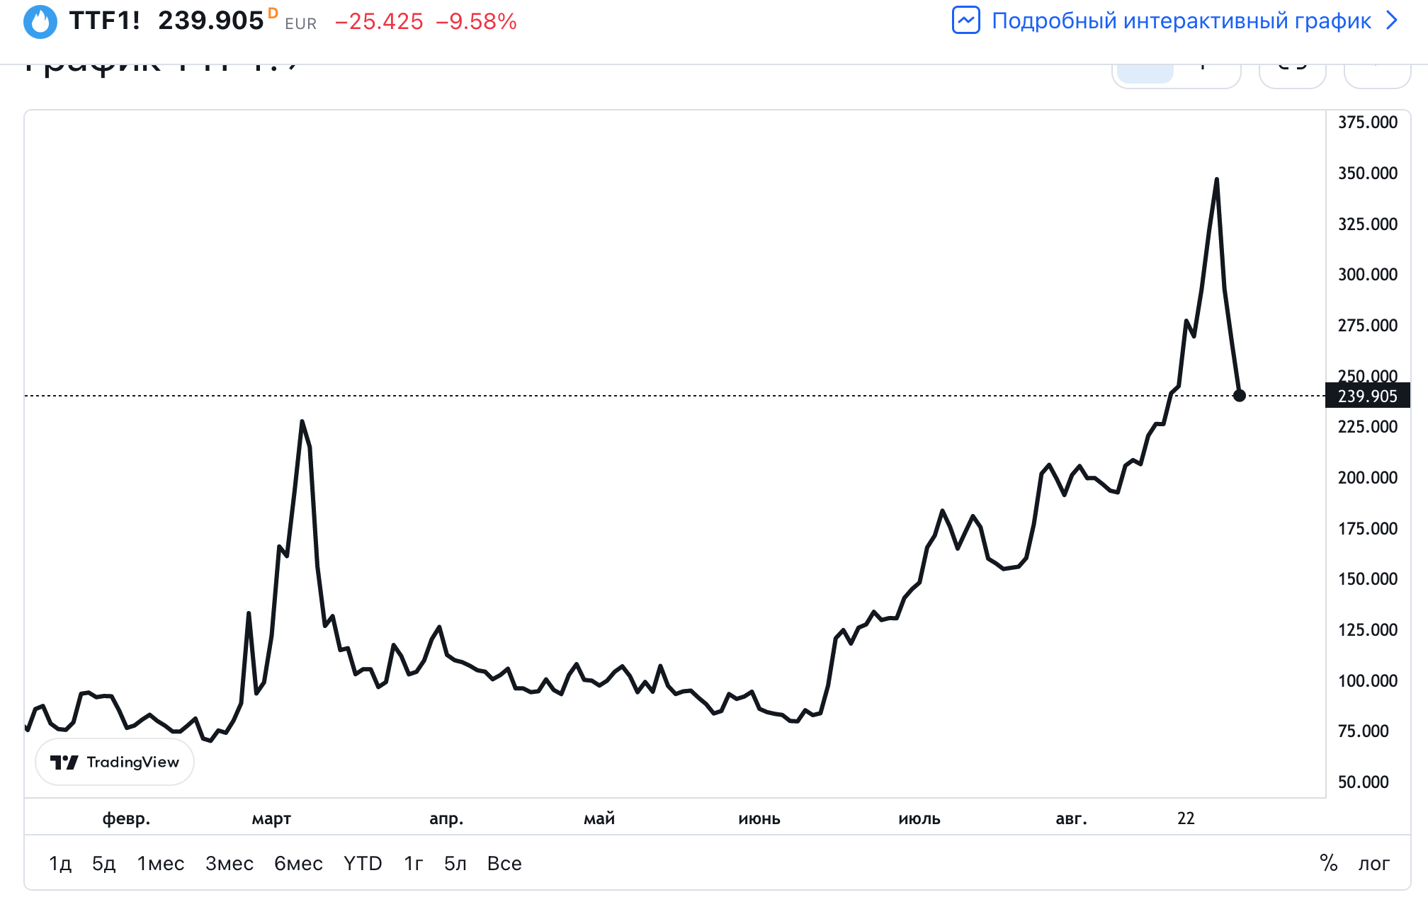Click the black dot ending the chart line
The height and width of the screenshot is (902, 1428).
point(1239,396)
